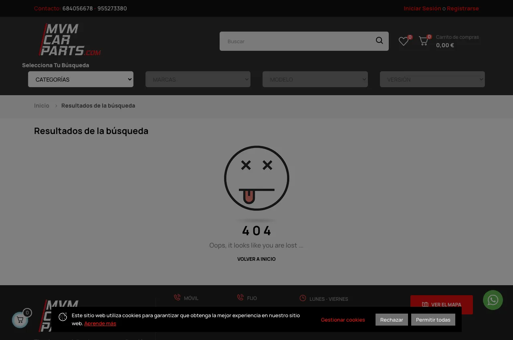Screen dimensions: 513x340
Task: Click Registrarse link
Action: [x=463, y=8]
